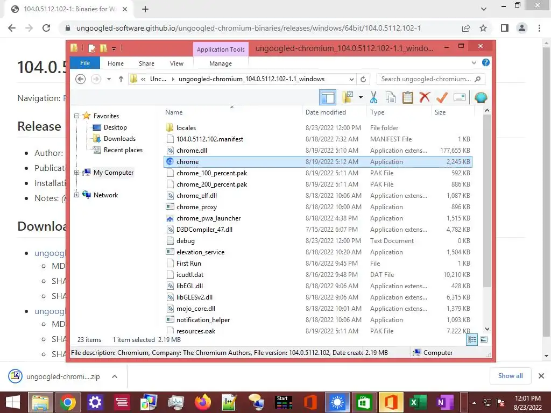Go up one folder level
The height and width of the screenshot is (413, 551).
pos(121,79)
